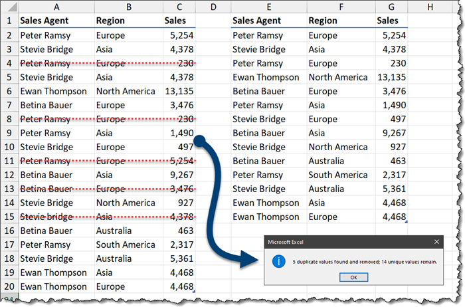Click the Sales header cell in column G
This screenshot has width=465, height=307.
pyautogui.click(x=388, y=21)
